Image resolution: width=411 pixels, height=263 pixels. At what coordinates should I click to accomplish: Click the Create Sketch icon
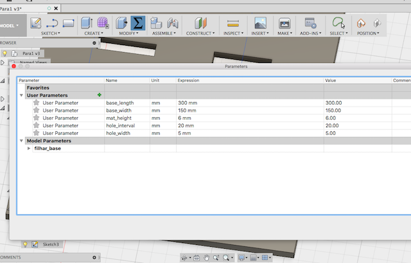36,23
